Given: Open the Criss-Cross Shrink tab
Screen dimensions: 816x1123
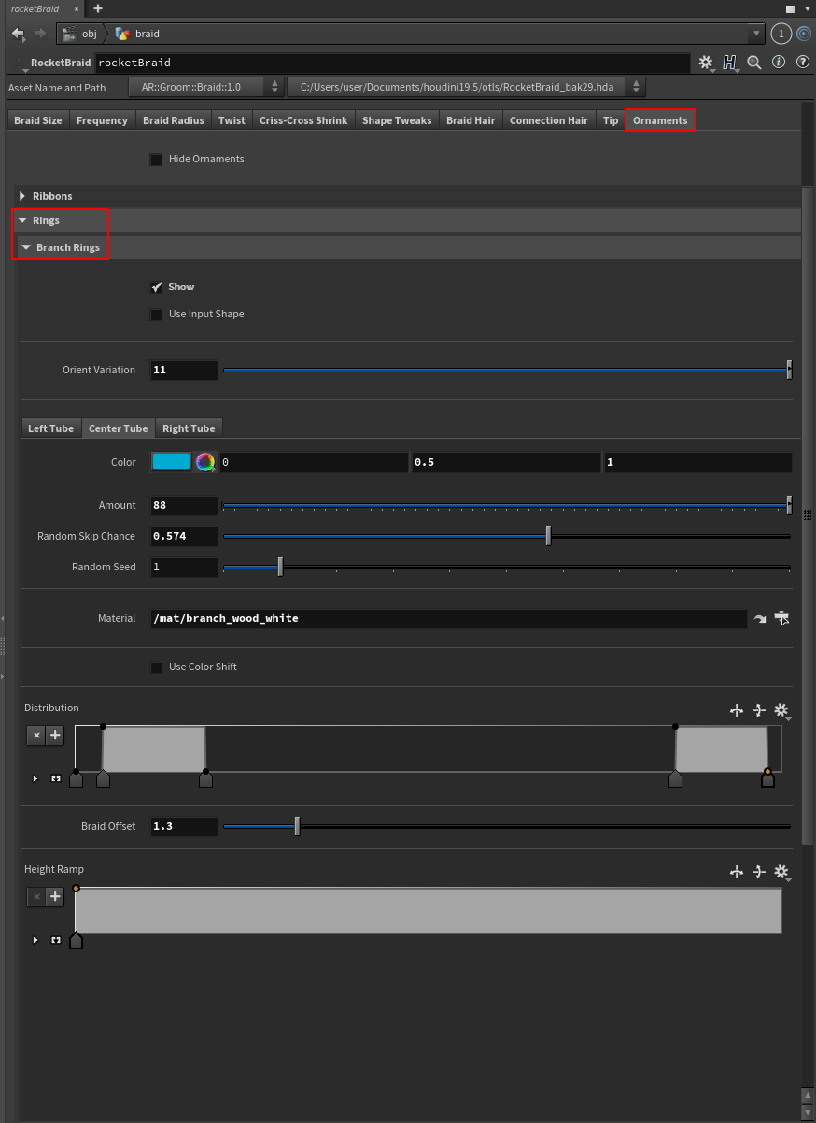Looking at the screenshot, I should coord(303,120).
